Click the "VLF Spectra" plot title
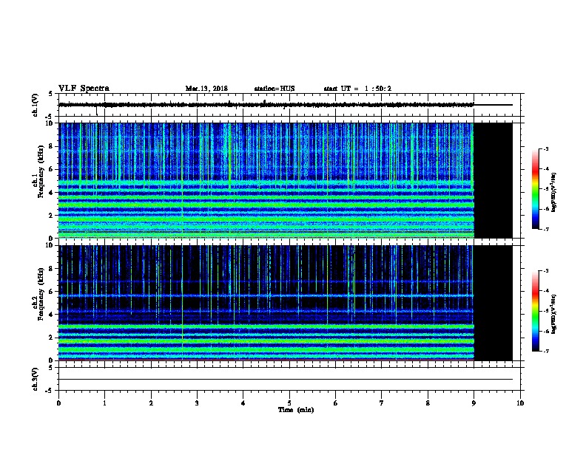 point(84,89)
